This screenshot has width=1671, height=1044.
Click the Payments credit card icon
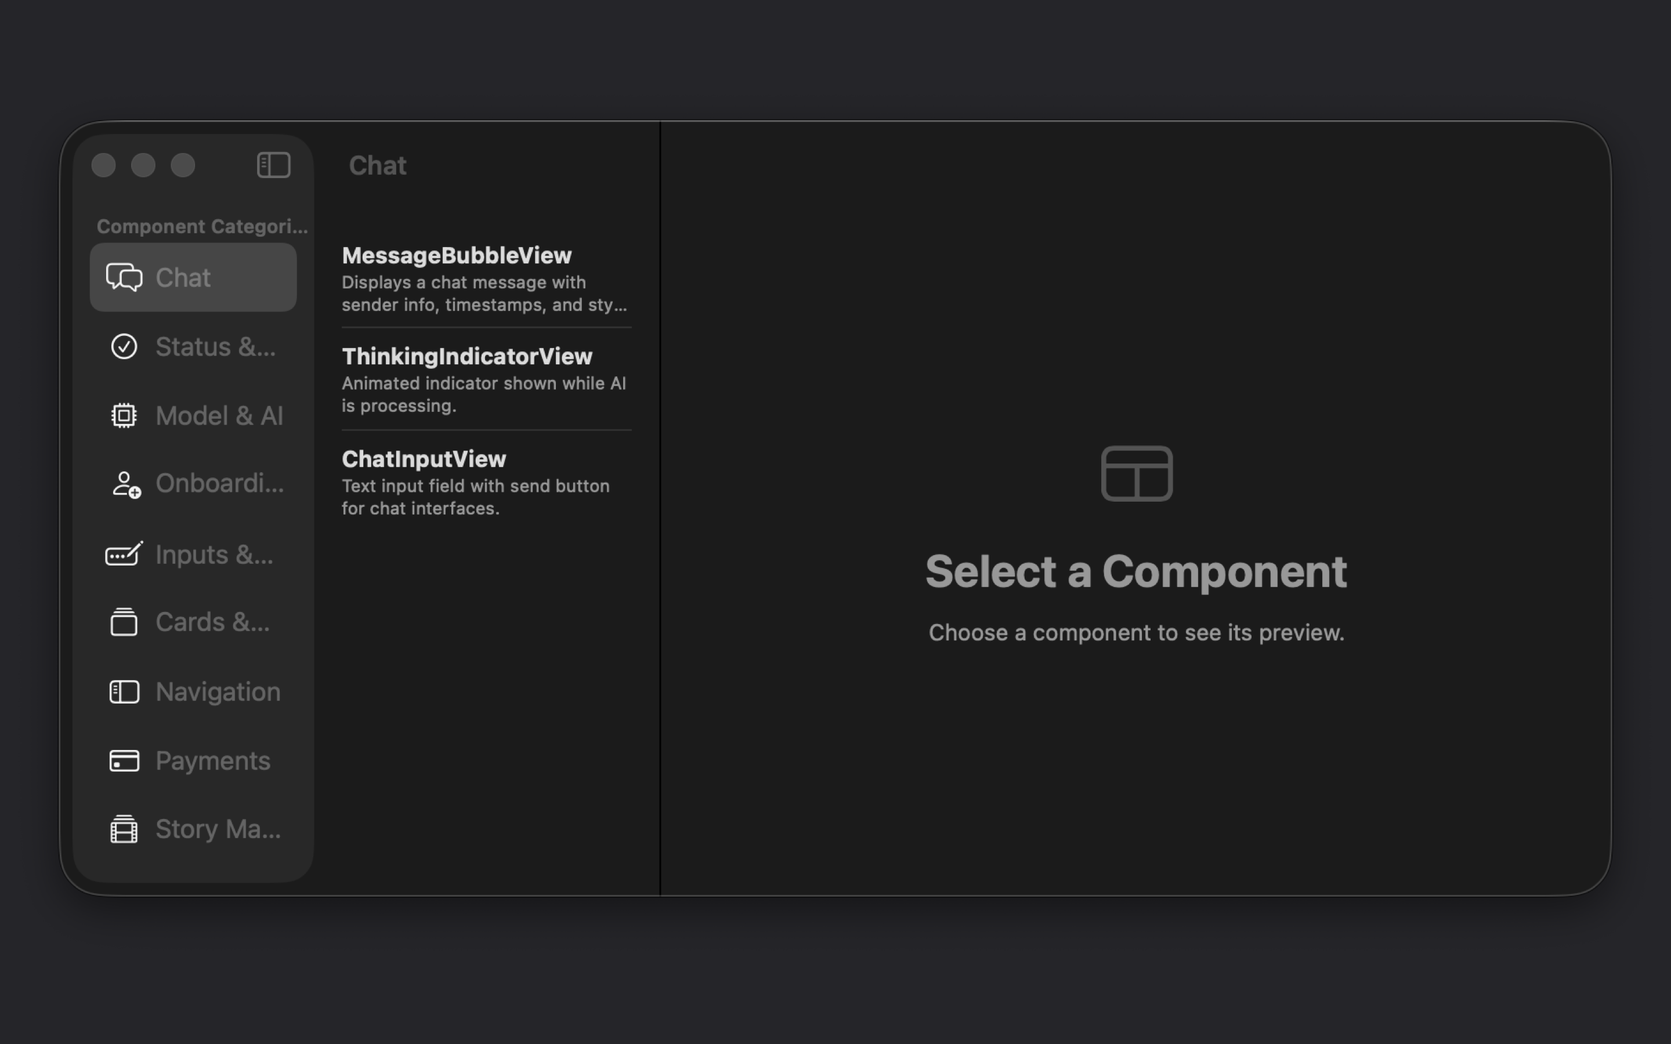[124, 761]
